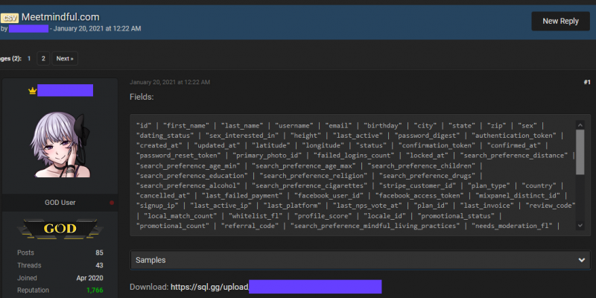The height and width of the screenshot is (298, 596).
Task: Click the post timestamp above Fields
Action: [x=170, y=82]
